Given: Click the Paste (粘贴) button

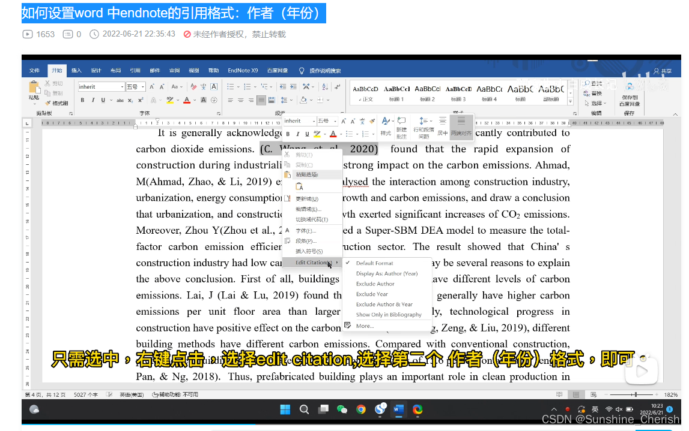Looking at the screenshot, I should tap(35, 90).
